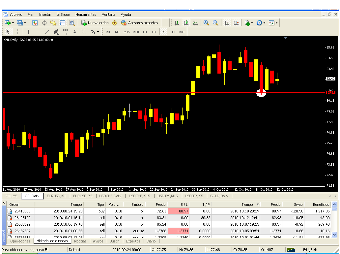Viewport: 340px width, 254px height.
Task: Expand the arrows tool dropdown
Action: [98, 32]
